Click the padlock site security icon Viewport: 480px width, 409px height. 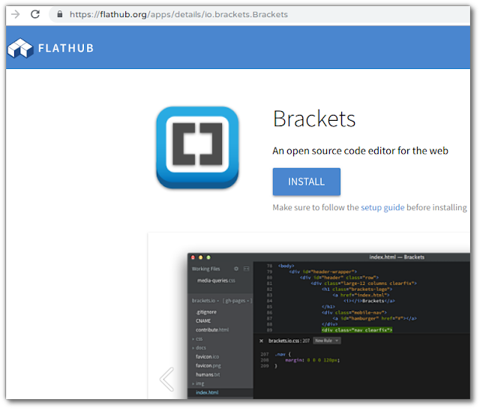pyautogui.click(x=60, y=14)
